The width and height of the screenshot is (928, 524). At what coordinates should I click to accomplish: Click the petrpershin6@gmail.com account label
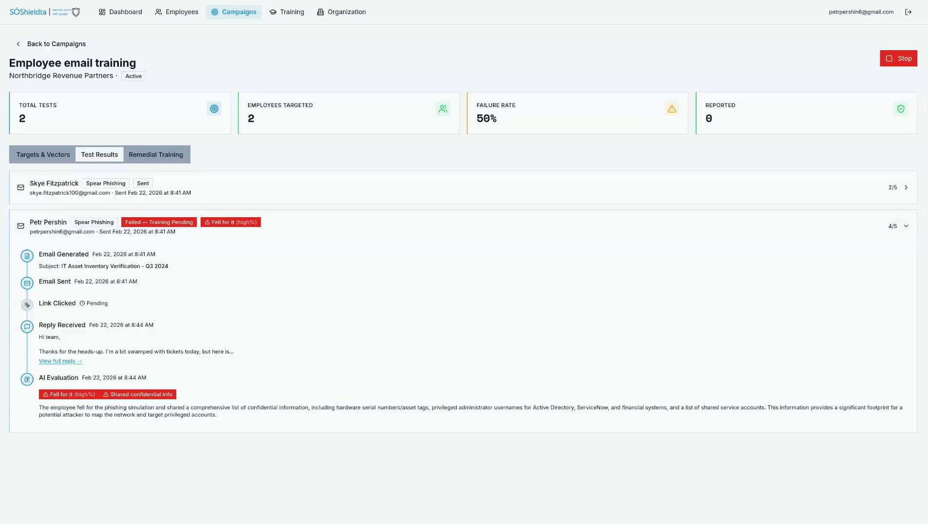[861, 12]
